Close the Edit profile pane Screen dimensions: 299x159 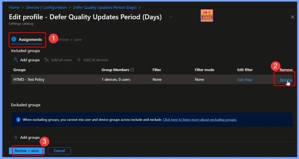click(292, 17)
